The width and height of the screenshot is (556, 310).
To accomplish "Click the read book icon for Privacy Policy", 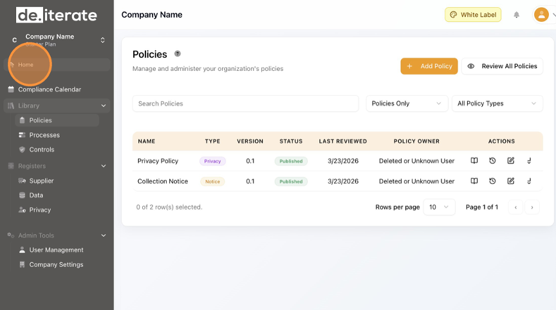I will (x=474, y=161).
